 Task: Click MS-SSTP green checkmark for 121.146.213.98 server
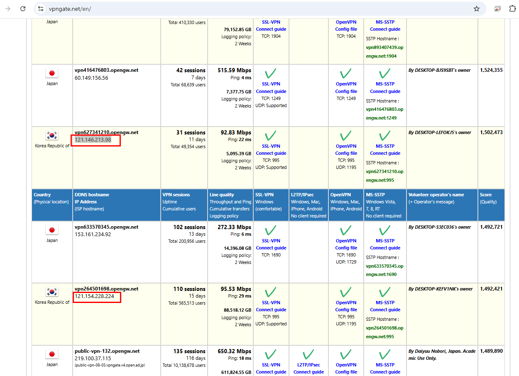385,136
